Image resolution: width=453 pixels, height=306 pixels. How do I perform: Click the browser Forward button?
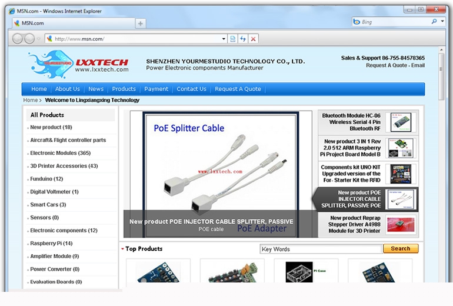point(29,38)
